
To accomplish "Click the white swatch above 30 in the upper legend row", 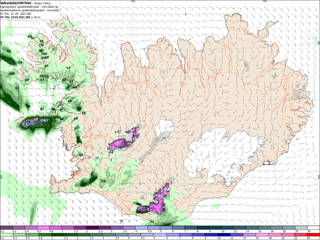I will tap(313, 228).
